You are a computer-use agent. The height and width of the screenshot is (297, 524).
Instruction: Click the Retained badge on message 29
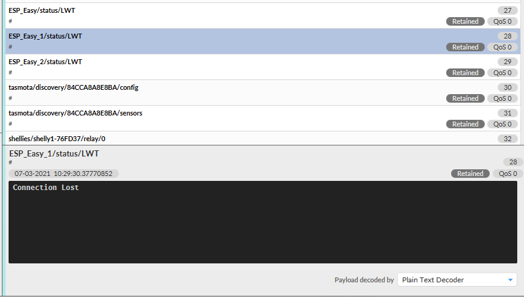[x=465, y=73]
